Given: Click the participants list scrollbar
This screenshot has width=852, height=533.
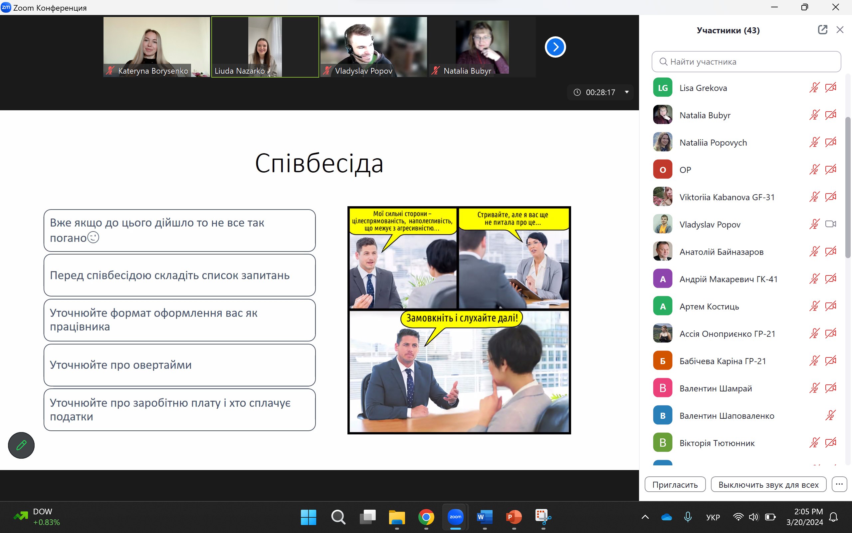Looking at the screenshot, I should [848, 187].
